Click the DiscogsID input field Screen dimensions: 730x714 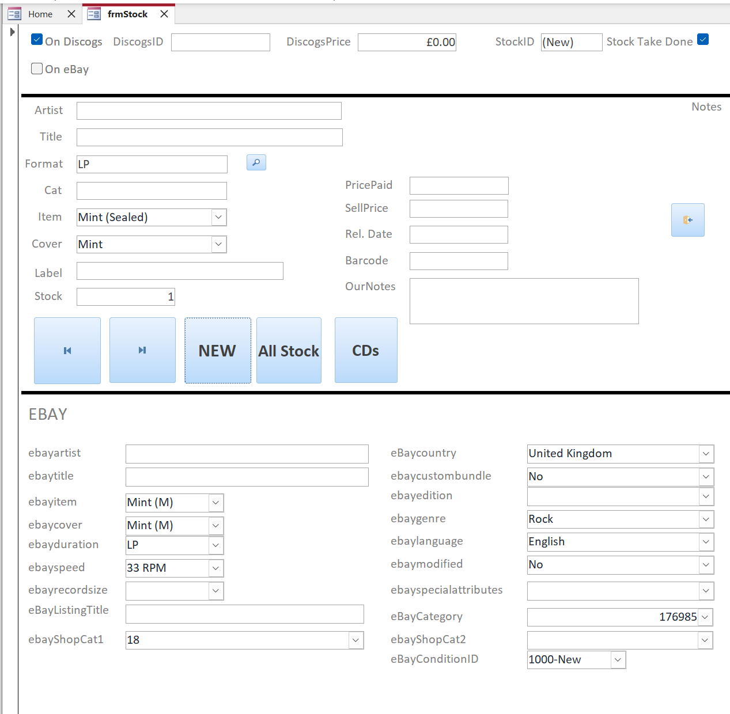point(221,42)
